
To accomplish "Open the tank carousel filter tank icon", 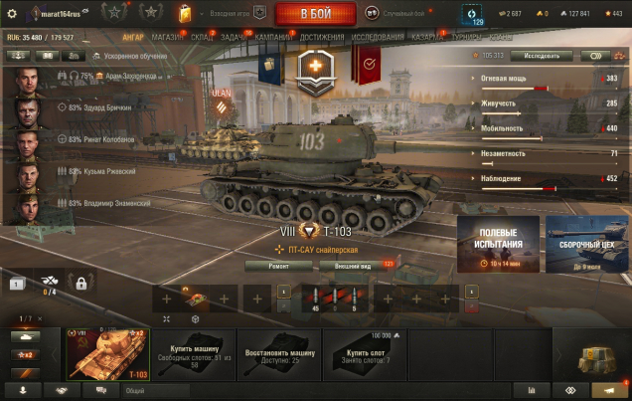I will coord(26,336).
